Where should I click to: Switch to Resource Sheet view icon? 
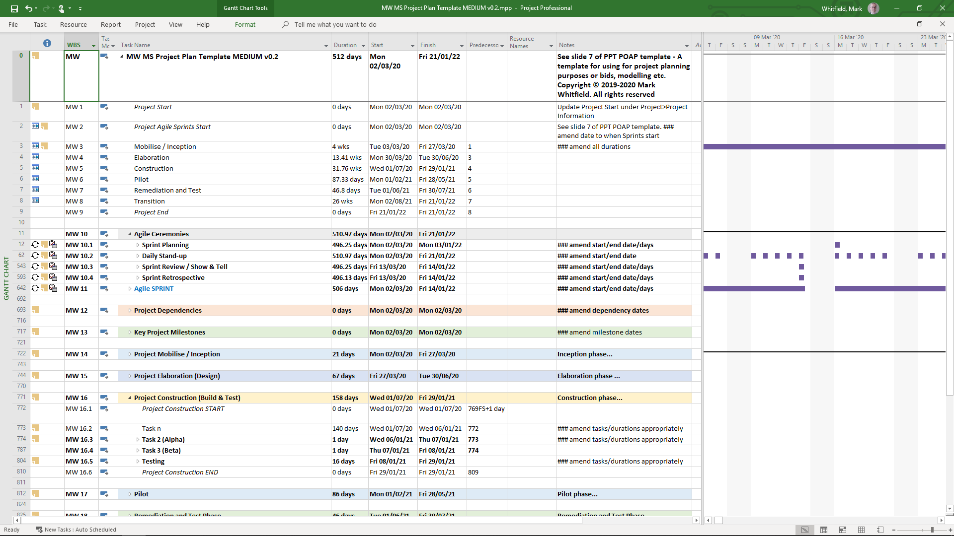click(x=862, y=530)
